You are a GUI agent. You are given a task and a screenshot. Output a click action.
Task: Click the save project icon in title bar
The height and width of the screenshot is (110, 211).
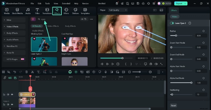click(138, 3)
